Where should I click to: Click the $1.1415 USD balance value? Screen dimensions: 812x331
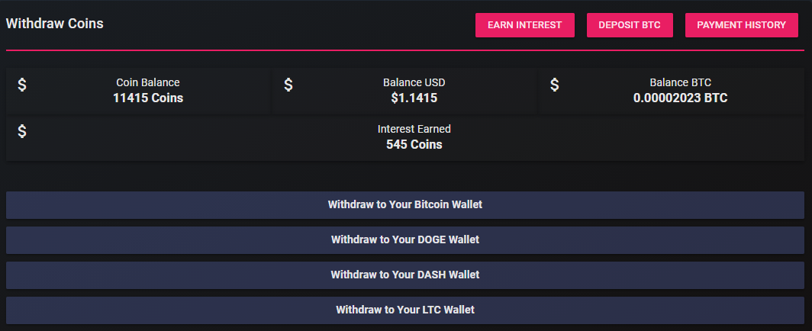(x=414, y=98)
